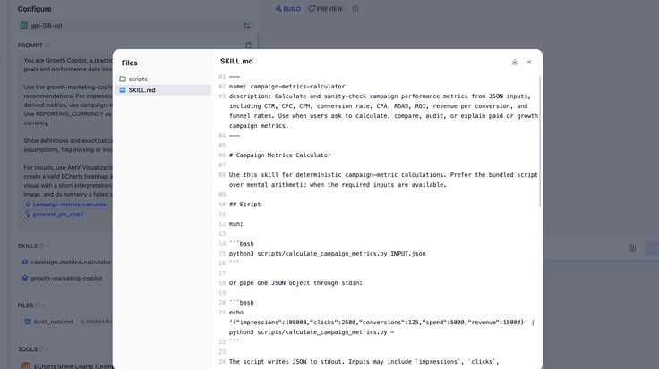659x369 pixels.
Task: Close the Files dialog
Action: [529, 62]
